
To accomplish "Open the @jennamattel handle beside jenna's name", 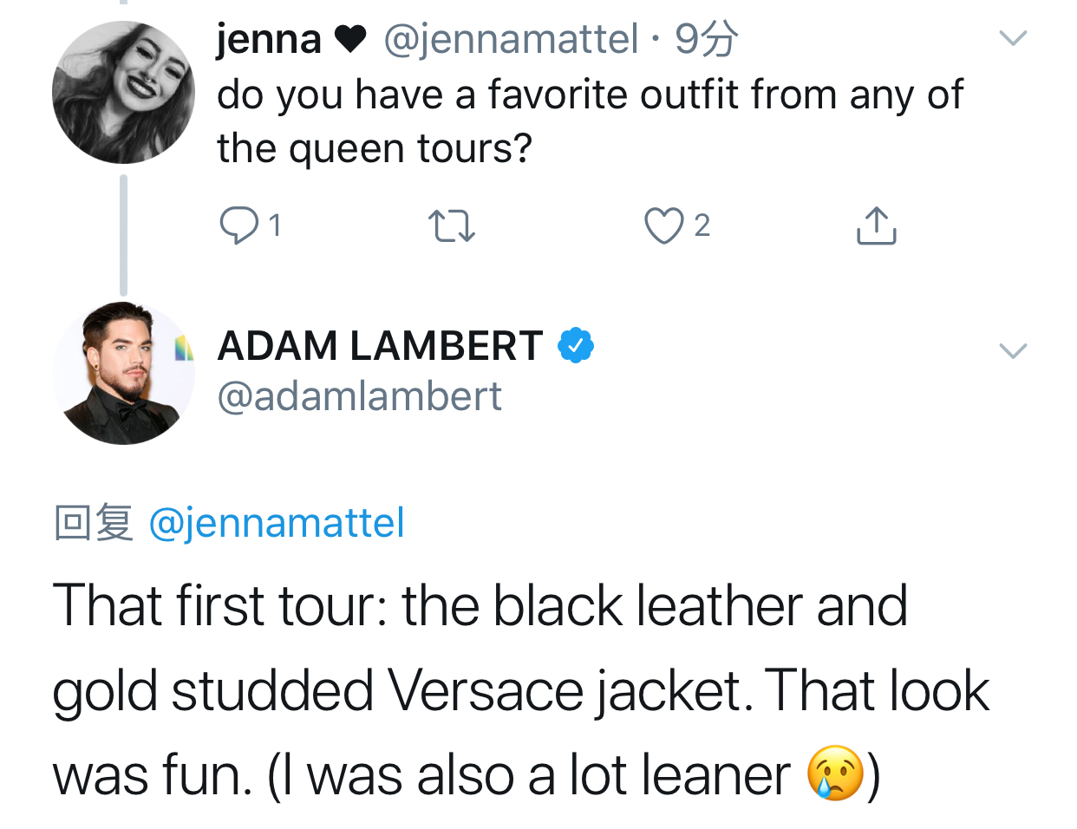I will click(510, 39).
